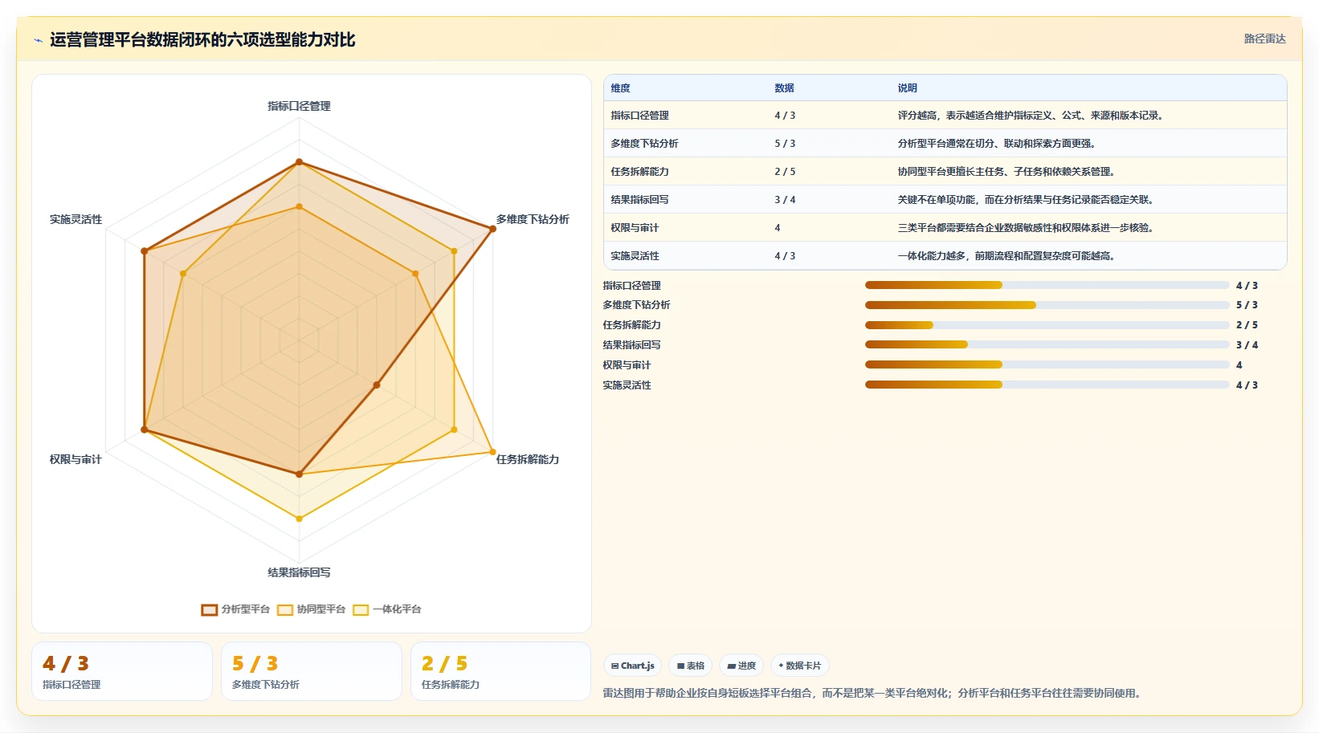The height and width of the screenshot is (733, 1319).
Task: Click the description starting with 三类平台都需要
Action: point(1026,228)
